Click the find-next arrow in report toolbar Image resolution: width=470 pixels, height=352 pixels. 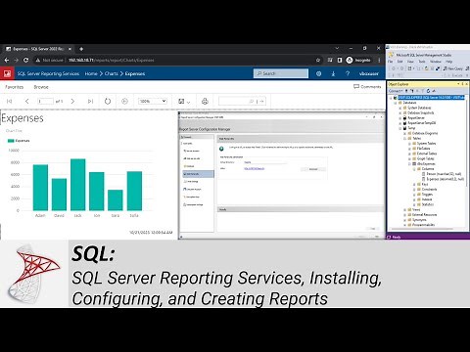click(261, 102)
